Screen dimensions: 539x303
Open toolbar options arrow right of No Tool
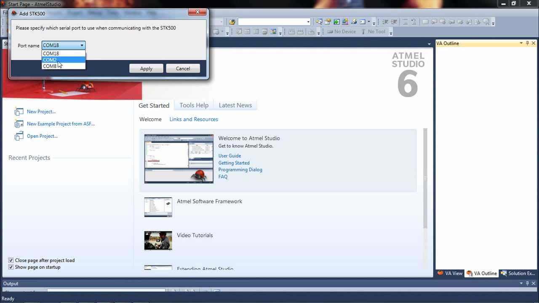coord(391,32)
